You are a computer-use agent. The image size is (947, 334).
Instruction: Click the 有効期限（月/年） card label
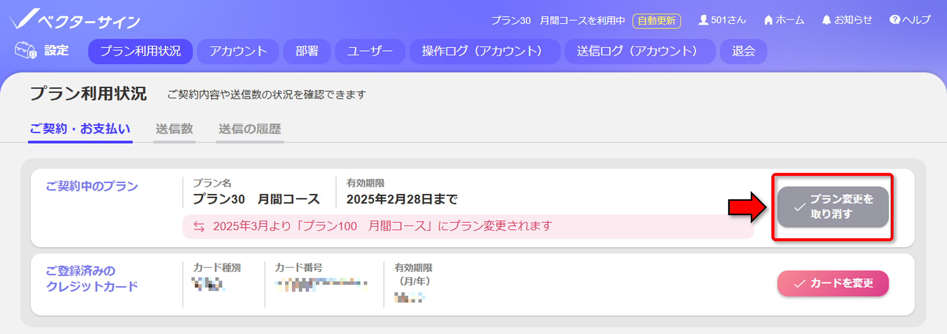413,274
